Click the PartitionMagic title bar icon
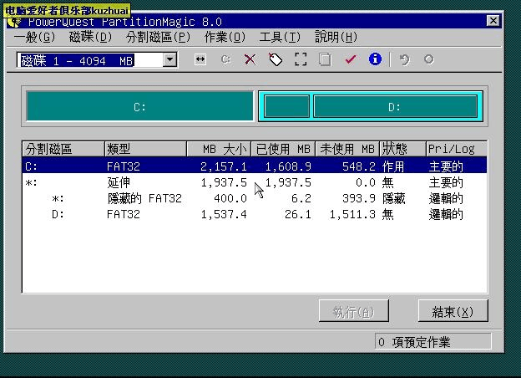Viewport: 521px width, 378px height. [x=14, y=23]
